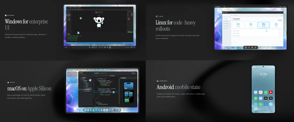
Task: Open the globe browser icon in Windows taskbar
Action: [105, 47]
